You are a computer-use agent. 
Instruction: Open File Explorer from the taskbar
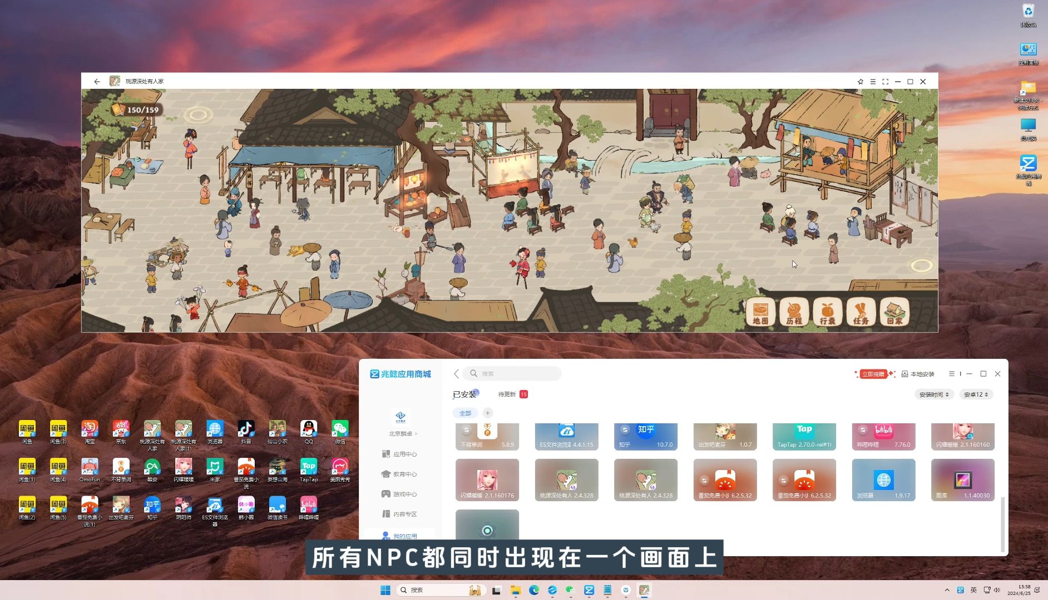pyautogui.click(x=515, y=590)
